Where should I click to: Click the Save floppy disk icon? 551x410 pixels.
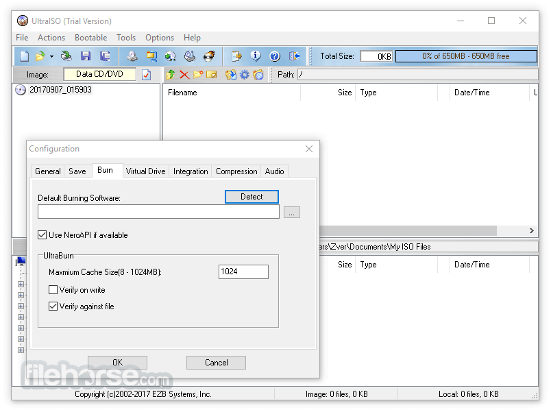coord(86,56)
